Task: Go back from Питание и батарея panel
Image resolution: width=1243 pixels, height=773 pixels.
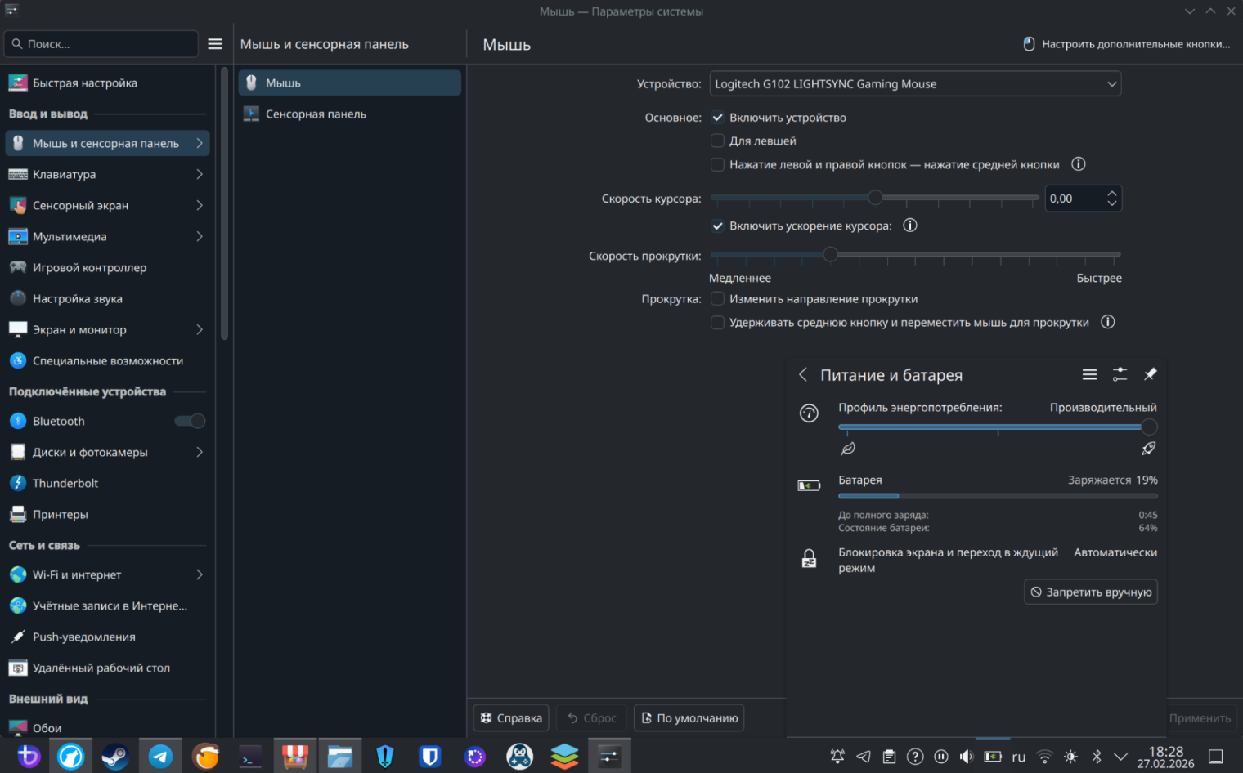Action: tap(803, 374)
